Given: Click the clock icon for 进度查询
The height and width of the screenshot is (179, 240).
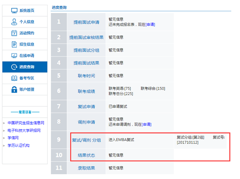Looking at the screenshot, I should 14,67.
